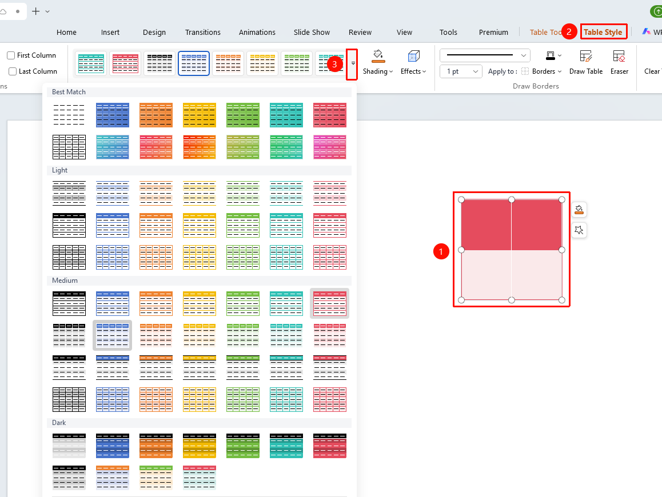Screen dimensions: 662x497
Task: Apply the highlighted red style in the Medium section
Action: click(x=330, y=303)
